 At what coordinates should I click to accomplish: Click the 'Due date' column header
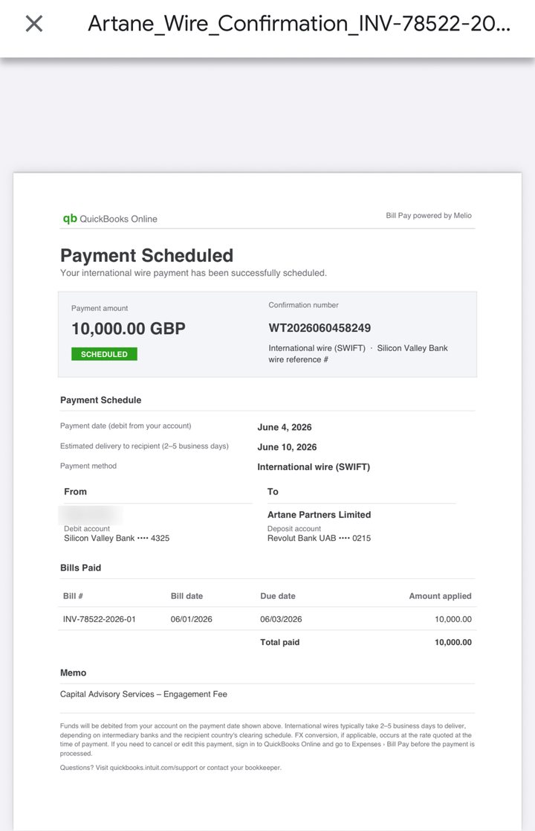coord(278,596)
